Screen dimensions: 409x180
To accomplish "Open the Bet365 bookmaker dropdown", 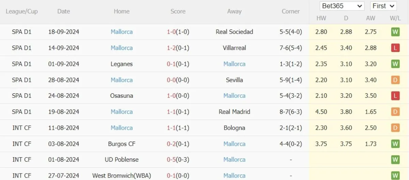I will [342, 6].
